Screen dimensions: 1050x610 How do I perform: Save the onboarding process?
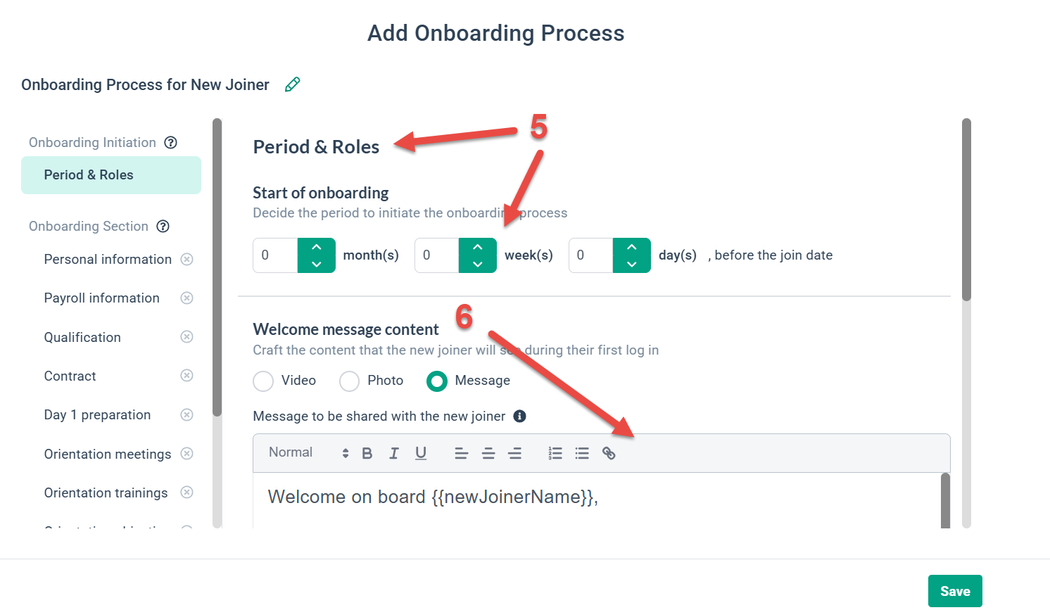click(x=955, y=591)
